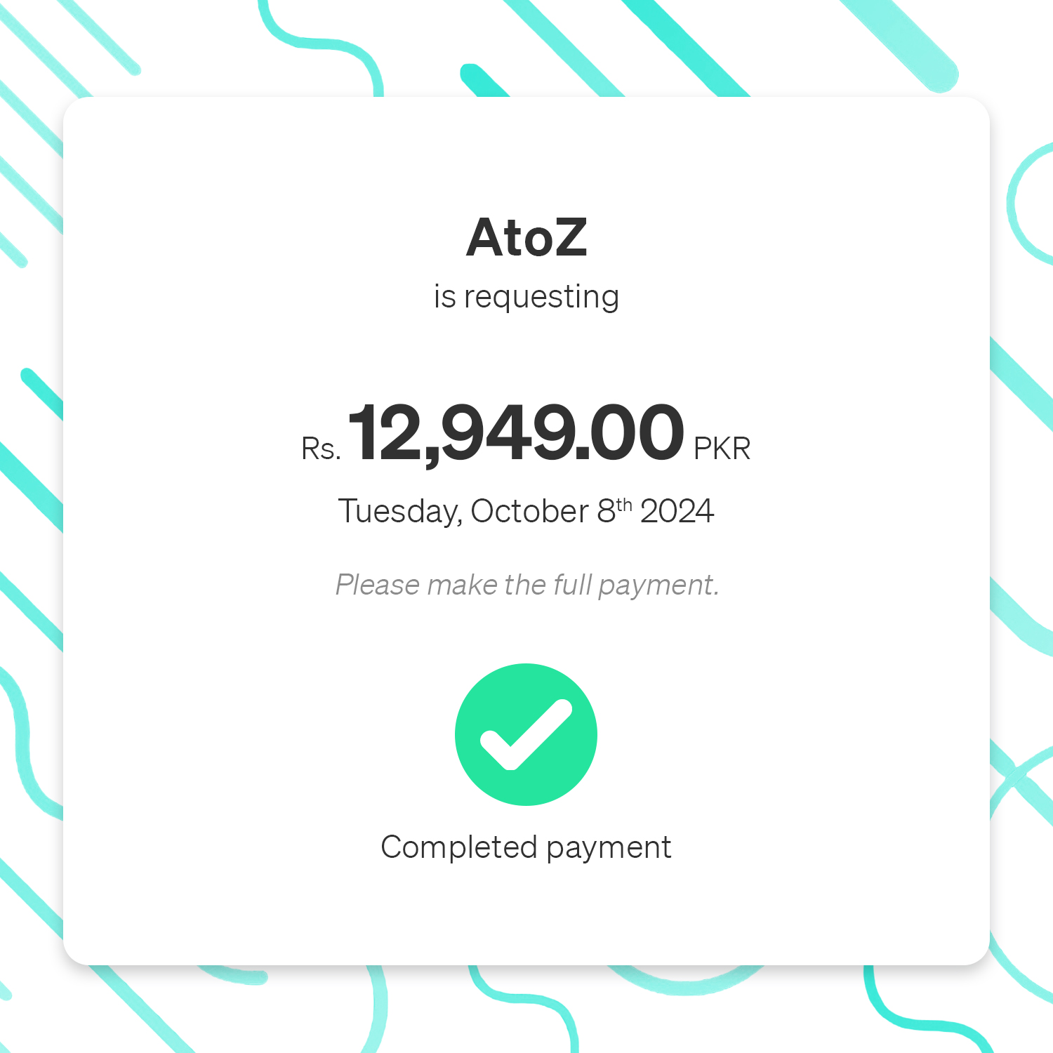This screenshot has width=1053, height=1053.
Task: Click the Rs. currency symbol
Action: (321, 449)
